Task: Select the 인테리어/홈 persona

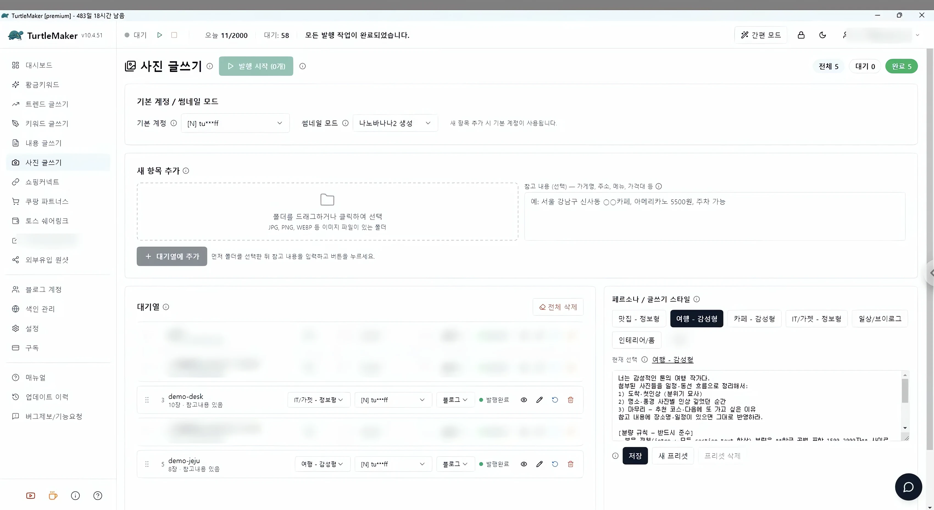Action: click(x=637, y=340)
